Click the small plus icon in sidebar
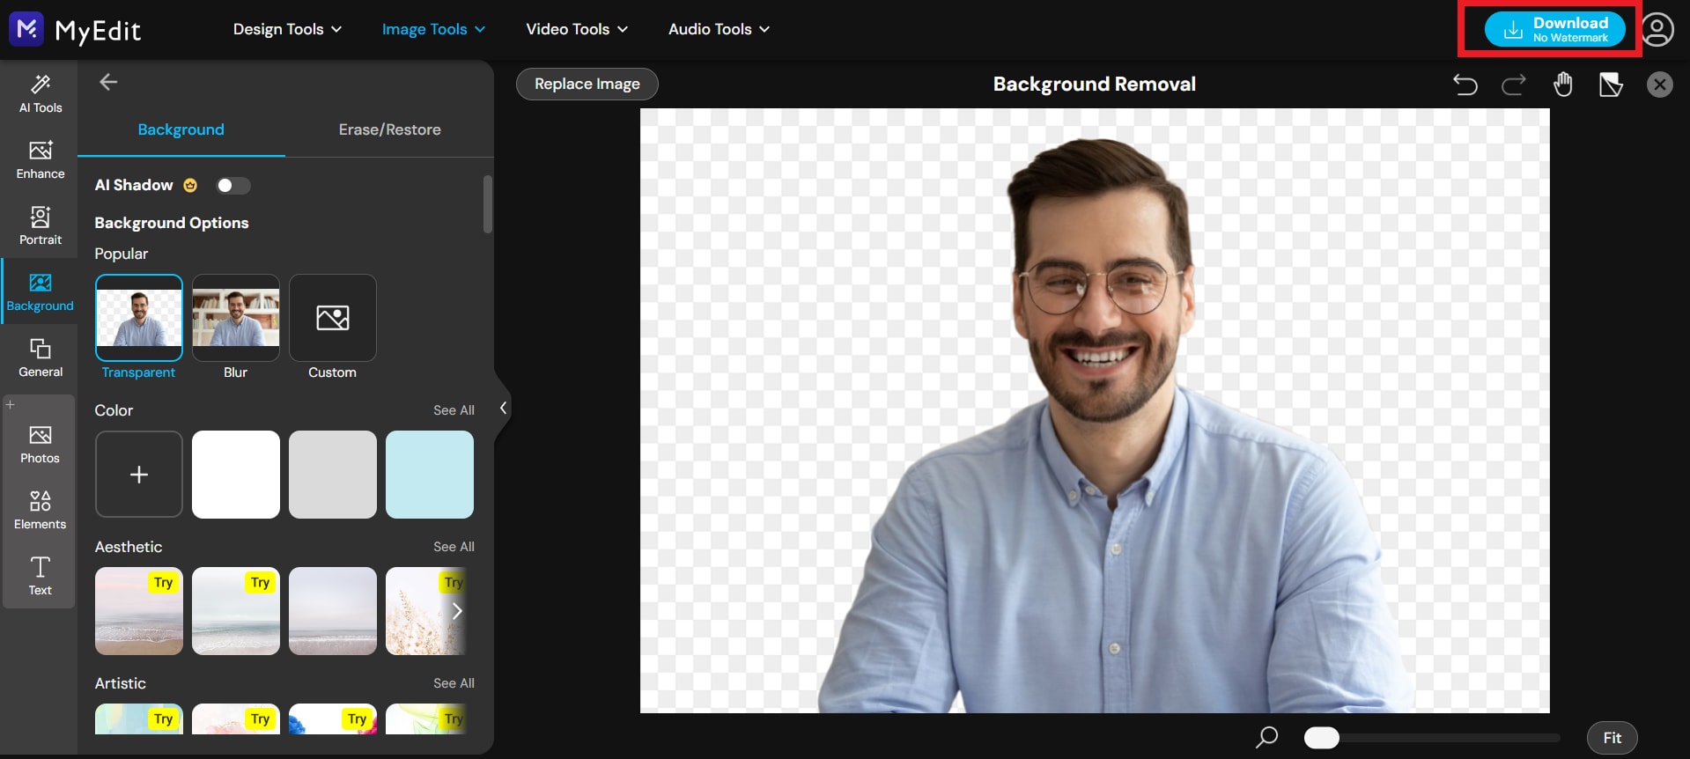The width and height of the screenshot is (1690, 759). [x=11, y=405]
